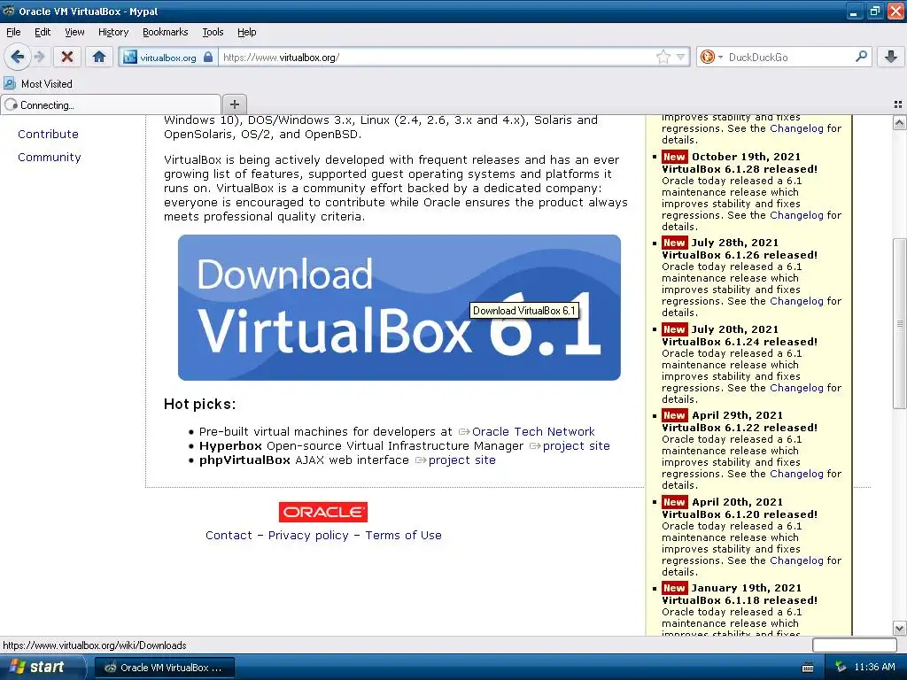Click the vertical scrollbar thumb
The image size is (907, 680).
(899, 324)
